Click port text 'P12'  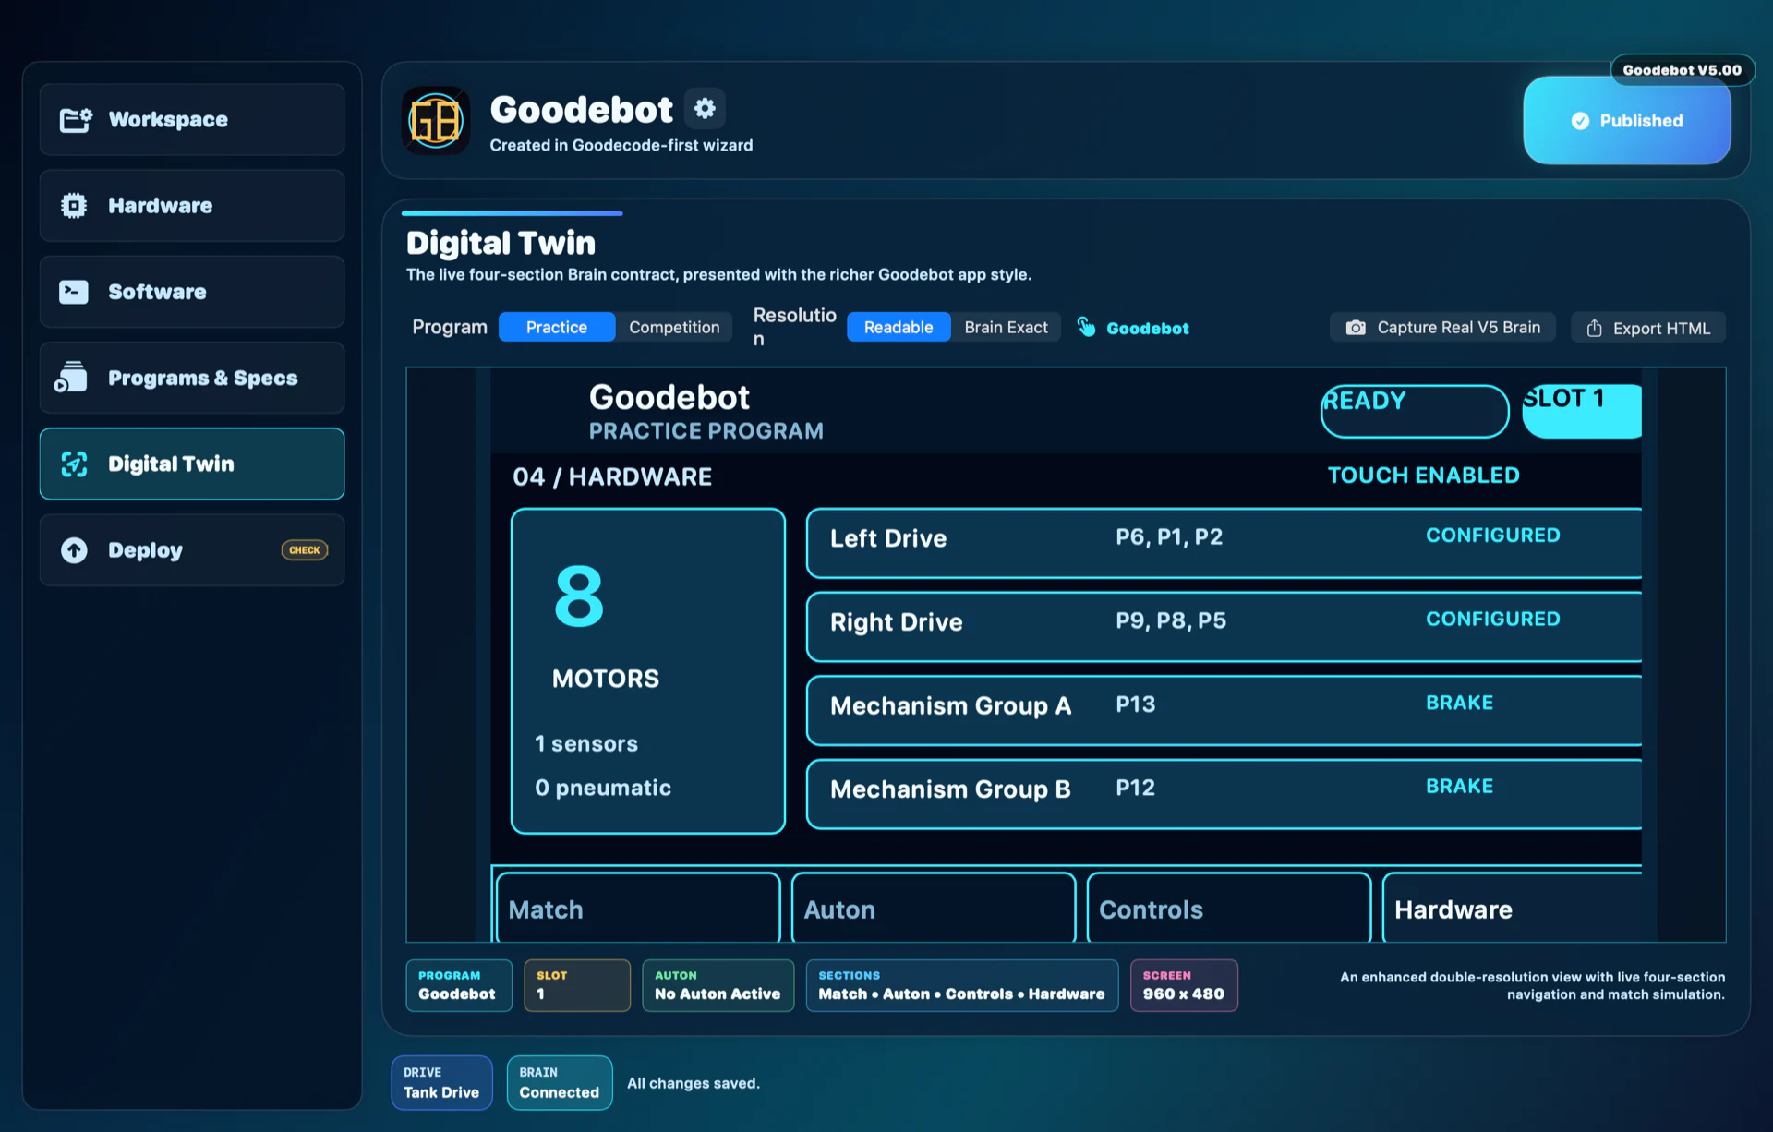pos(1136,788)
